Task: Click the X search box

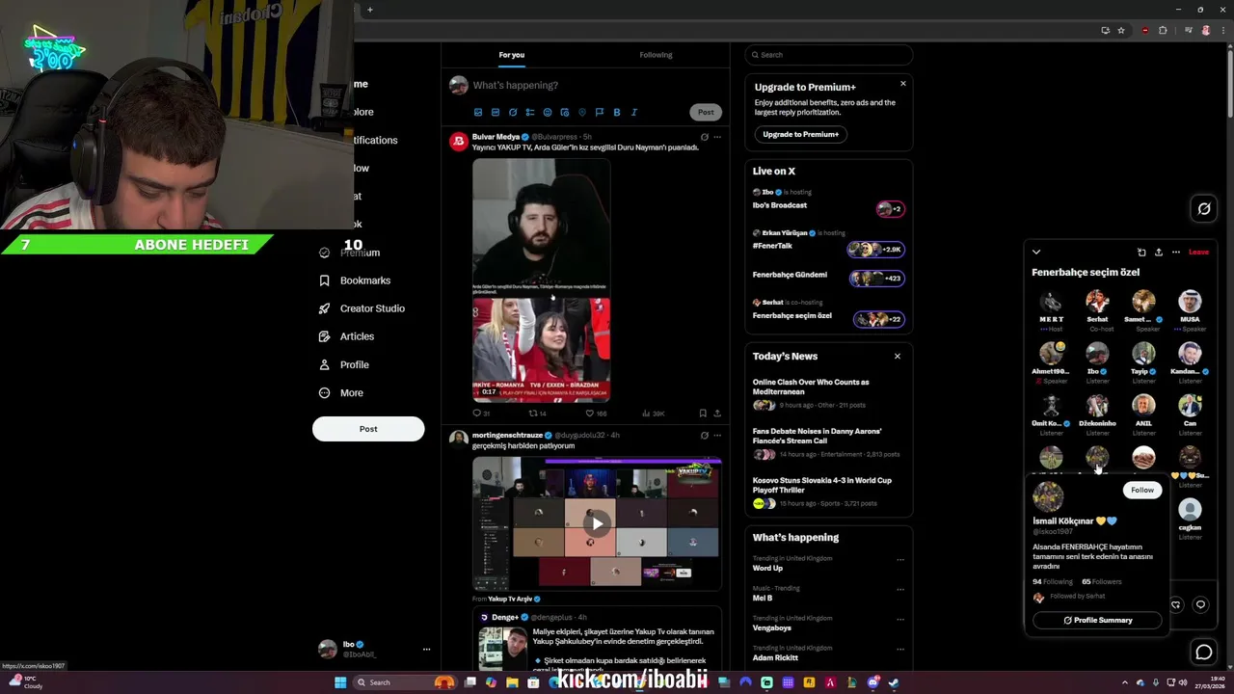Action: [828, 55]
